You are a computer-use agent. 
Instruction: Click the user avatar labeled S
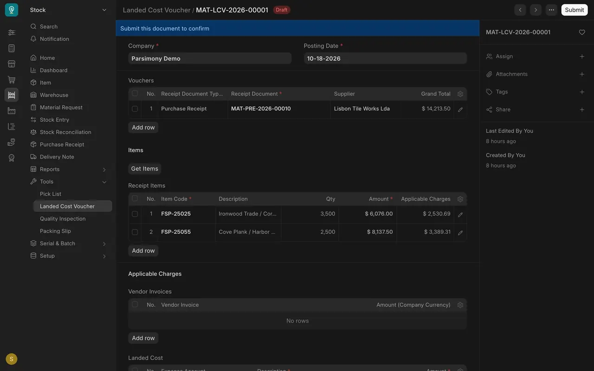12,359
